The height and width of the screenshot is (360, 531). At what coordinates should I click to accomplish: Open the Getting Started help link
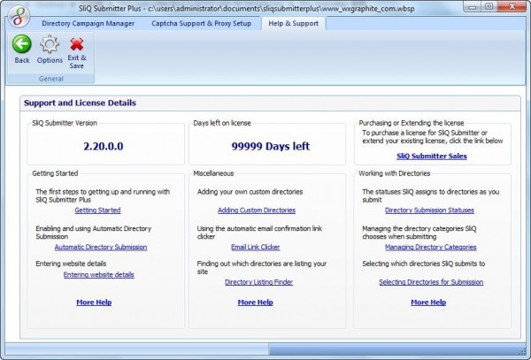[x=97, y=211]
